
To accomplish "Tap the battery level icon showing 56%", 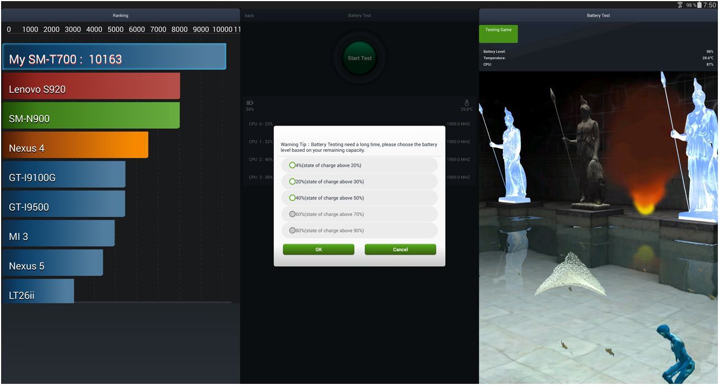I will click(250, 103).
